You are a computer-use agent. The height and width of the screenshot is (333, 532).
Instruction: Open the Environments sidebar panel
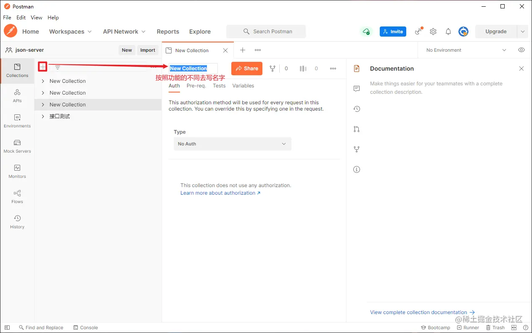click(17, 121)
